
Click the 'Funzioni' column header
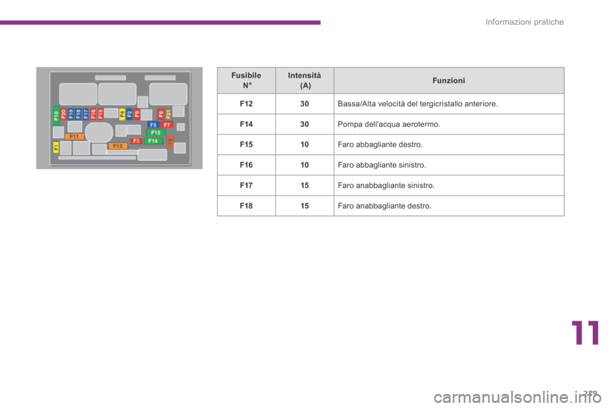pyautogui.click(x=449, y=80)
